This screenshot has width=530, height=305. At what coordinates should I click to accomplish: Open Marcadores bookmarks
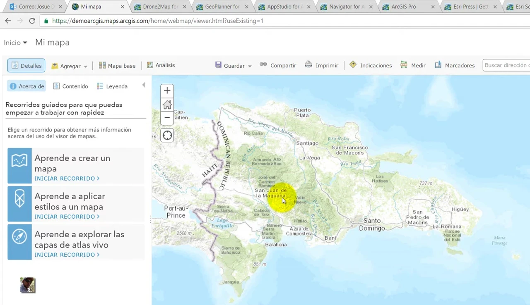point(454,65)
